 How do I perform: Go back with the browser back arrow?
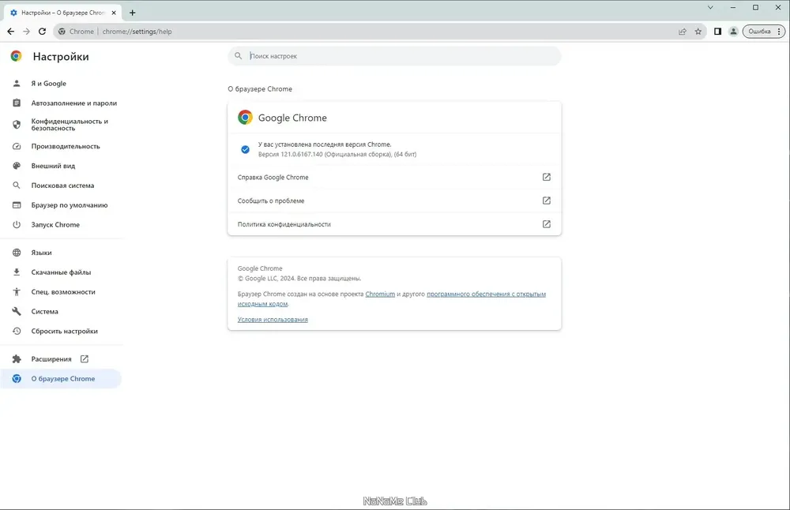point(10,32)
